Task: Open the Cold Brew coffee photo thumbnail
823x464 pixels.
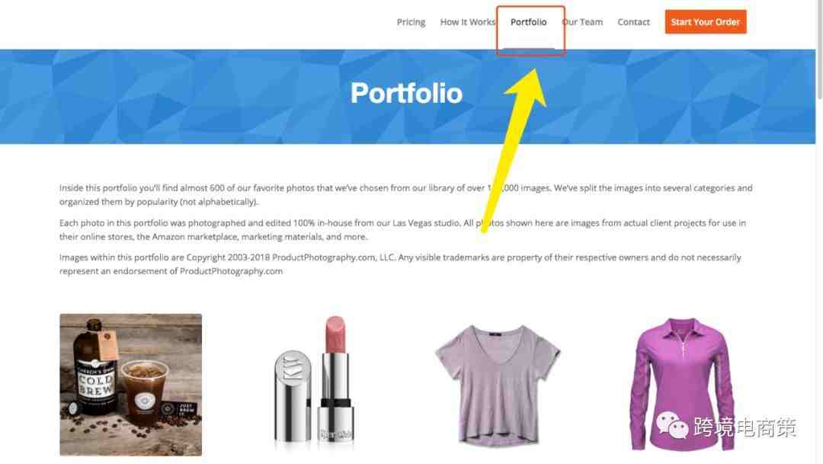Action: click(x=131, y=385)
